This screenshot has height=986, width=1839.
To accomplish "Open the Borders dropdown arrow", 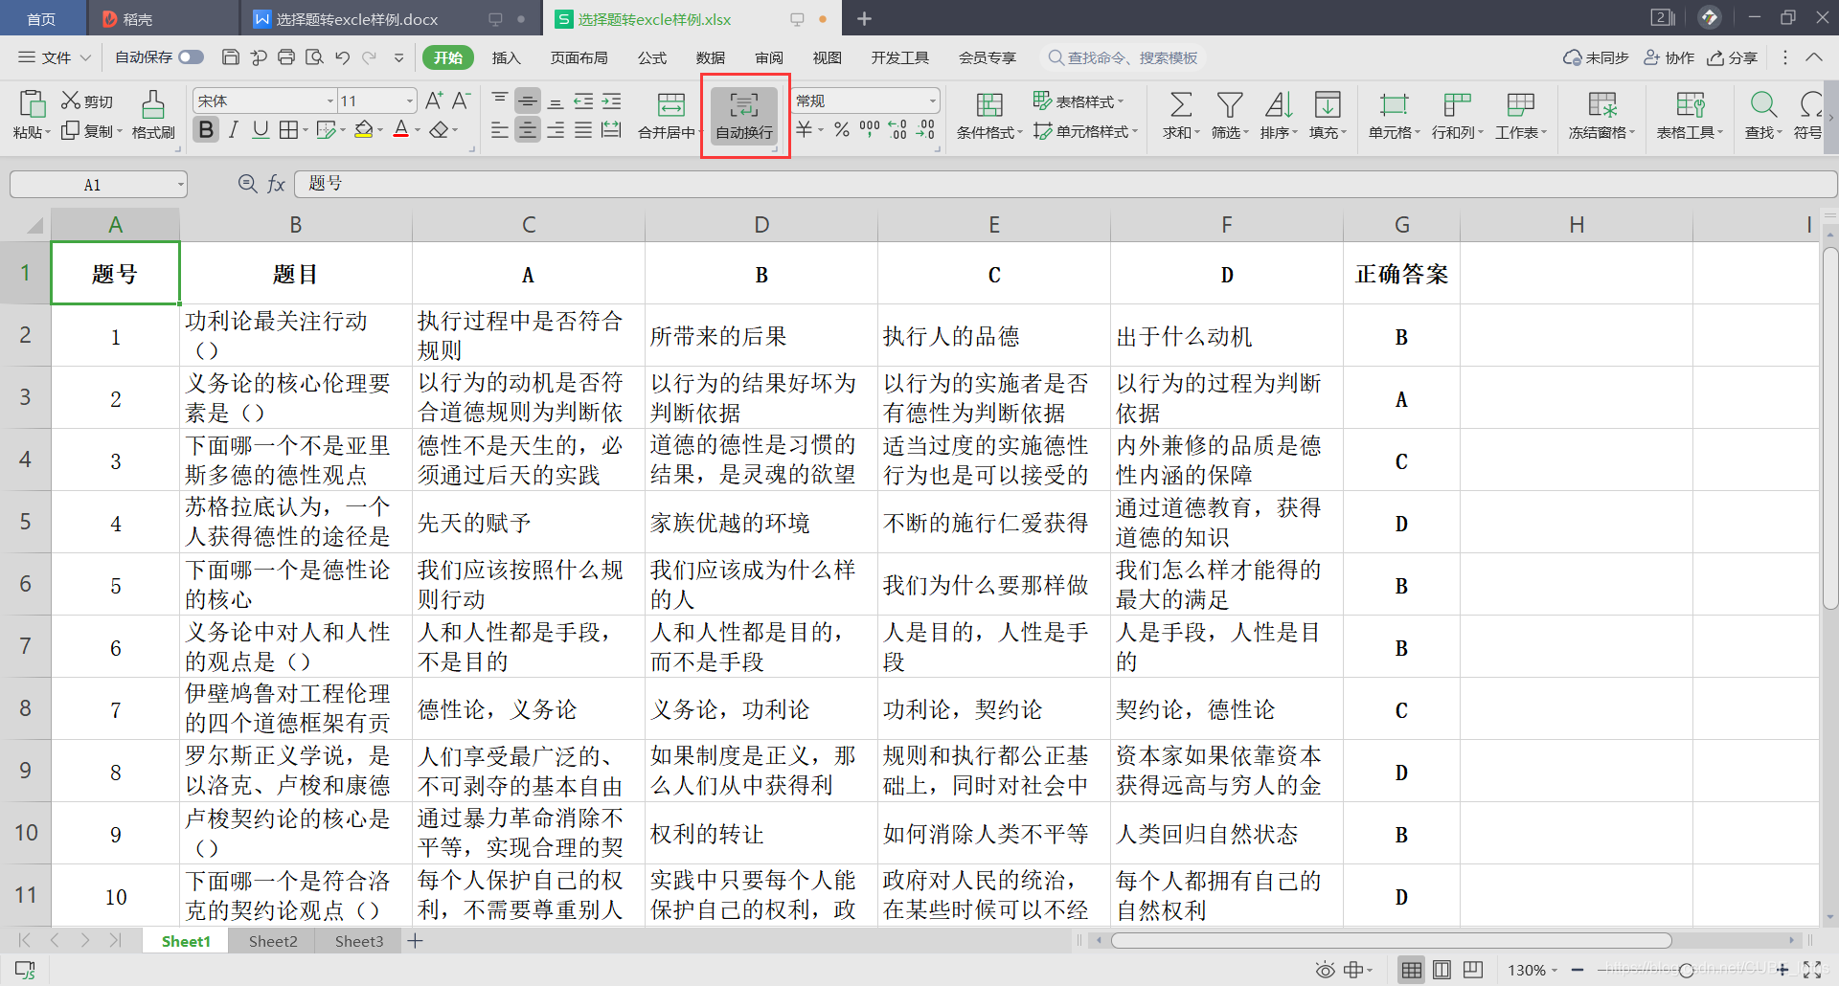I will point(305,130).
